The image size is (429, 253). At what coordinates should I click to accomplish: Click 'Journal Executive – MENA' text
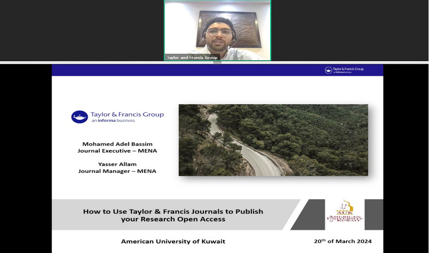(117, 151)
